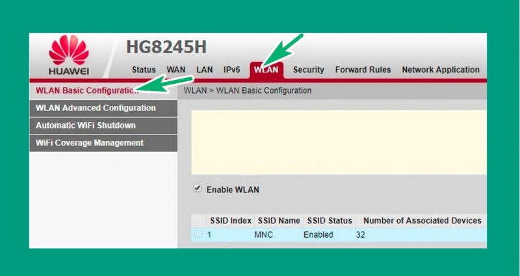Open the WAN tab
520x276 pixels.
[x=175, y=70]
